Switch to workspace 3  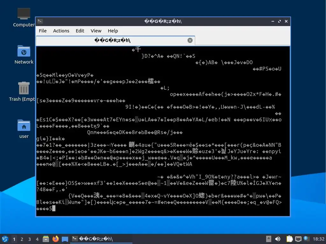tap(30, 239)
